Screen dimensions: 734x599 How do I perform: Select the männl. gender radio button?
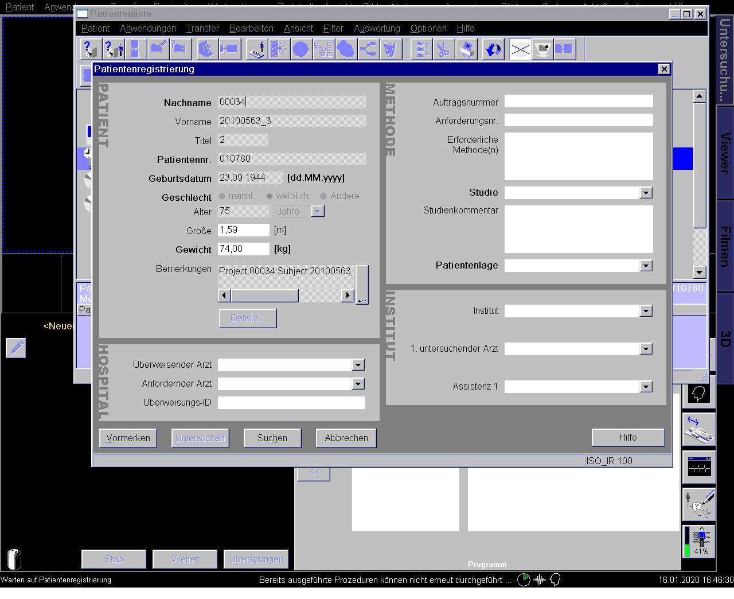pyautogui.click(x=222, y=196)
